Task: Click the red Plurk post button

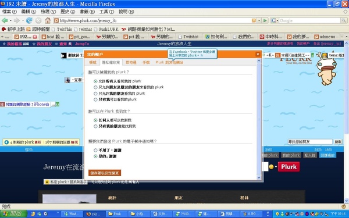Action: pyautogui.click(x=289, y=167)
